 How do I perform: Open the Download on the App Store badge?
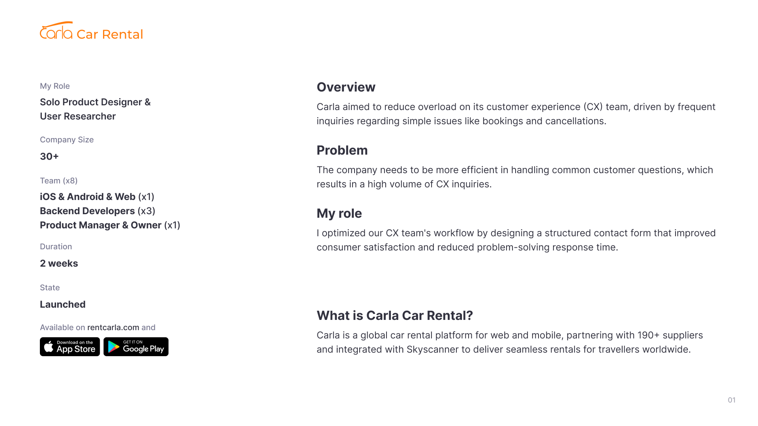pos(70,347)
